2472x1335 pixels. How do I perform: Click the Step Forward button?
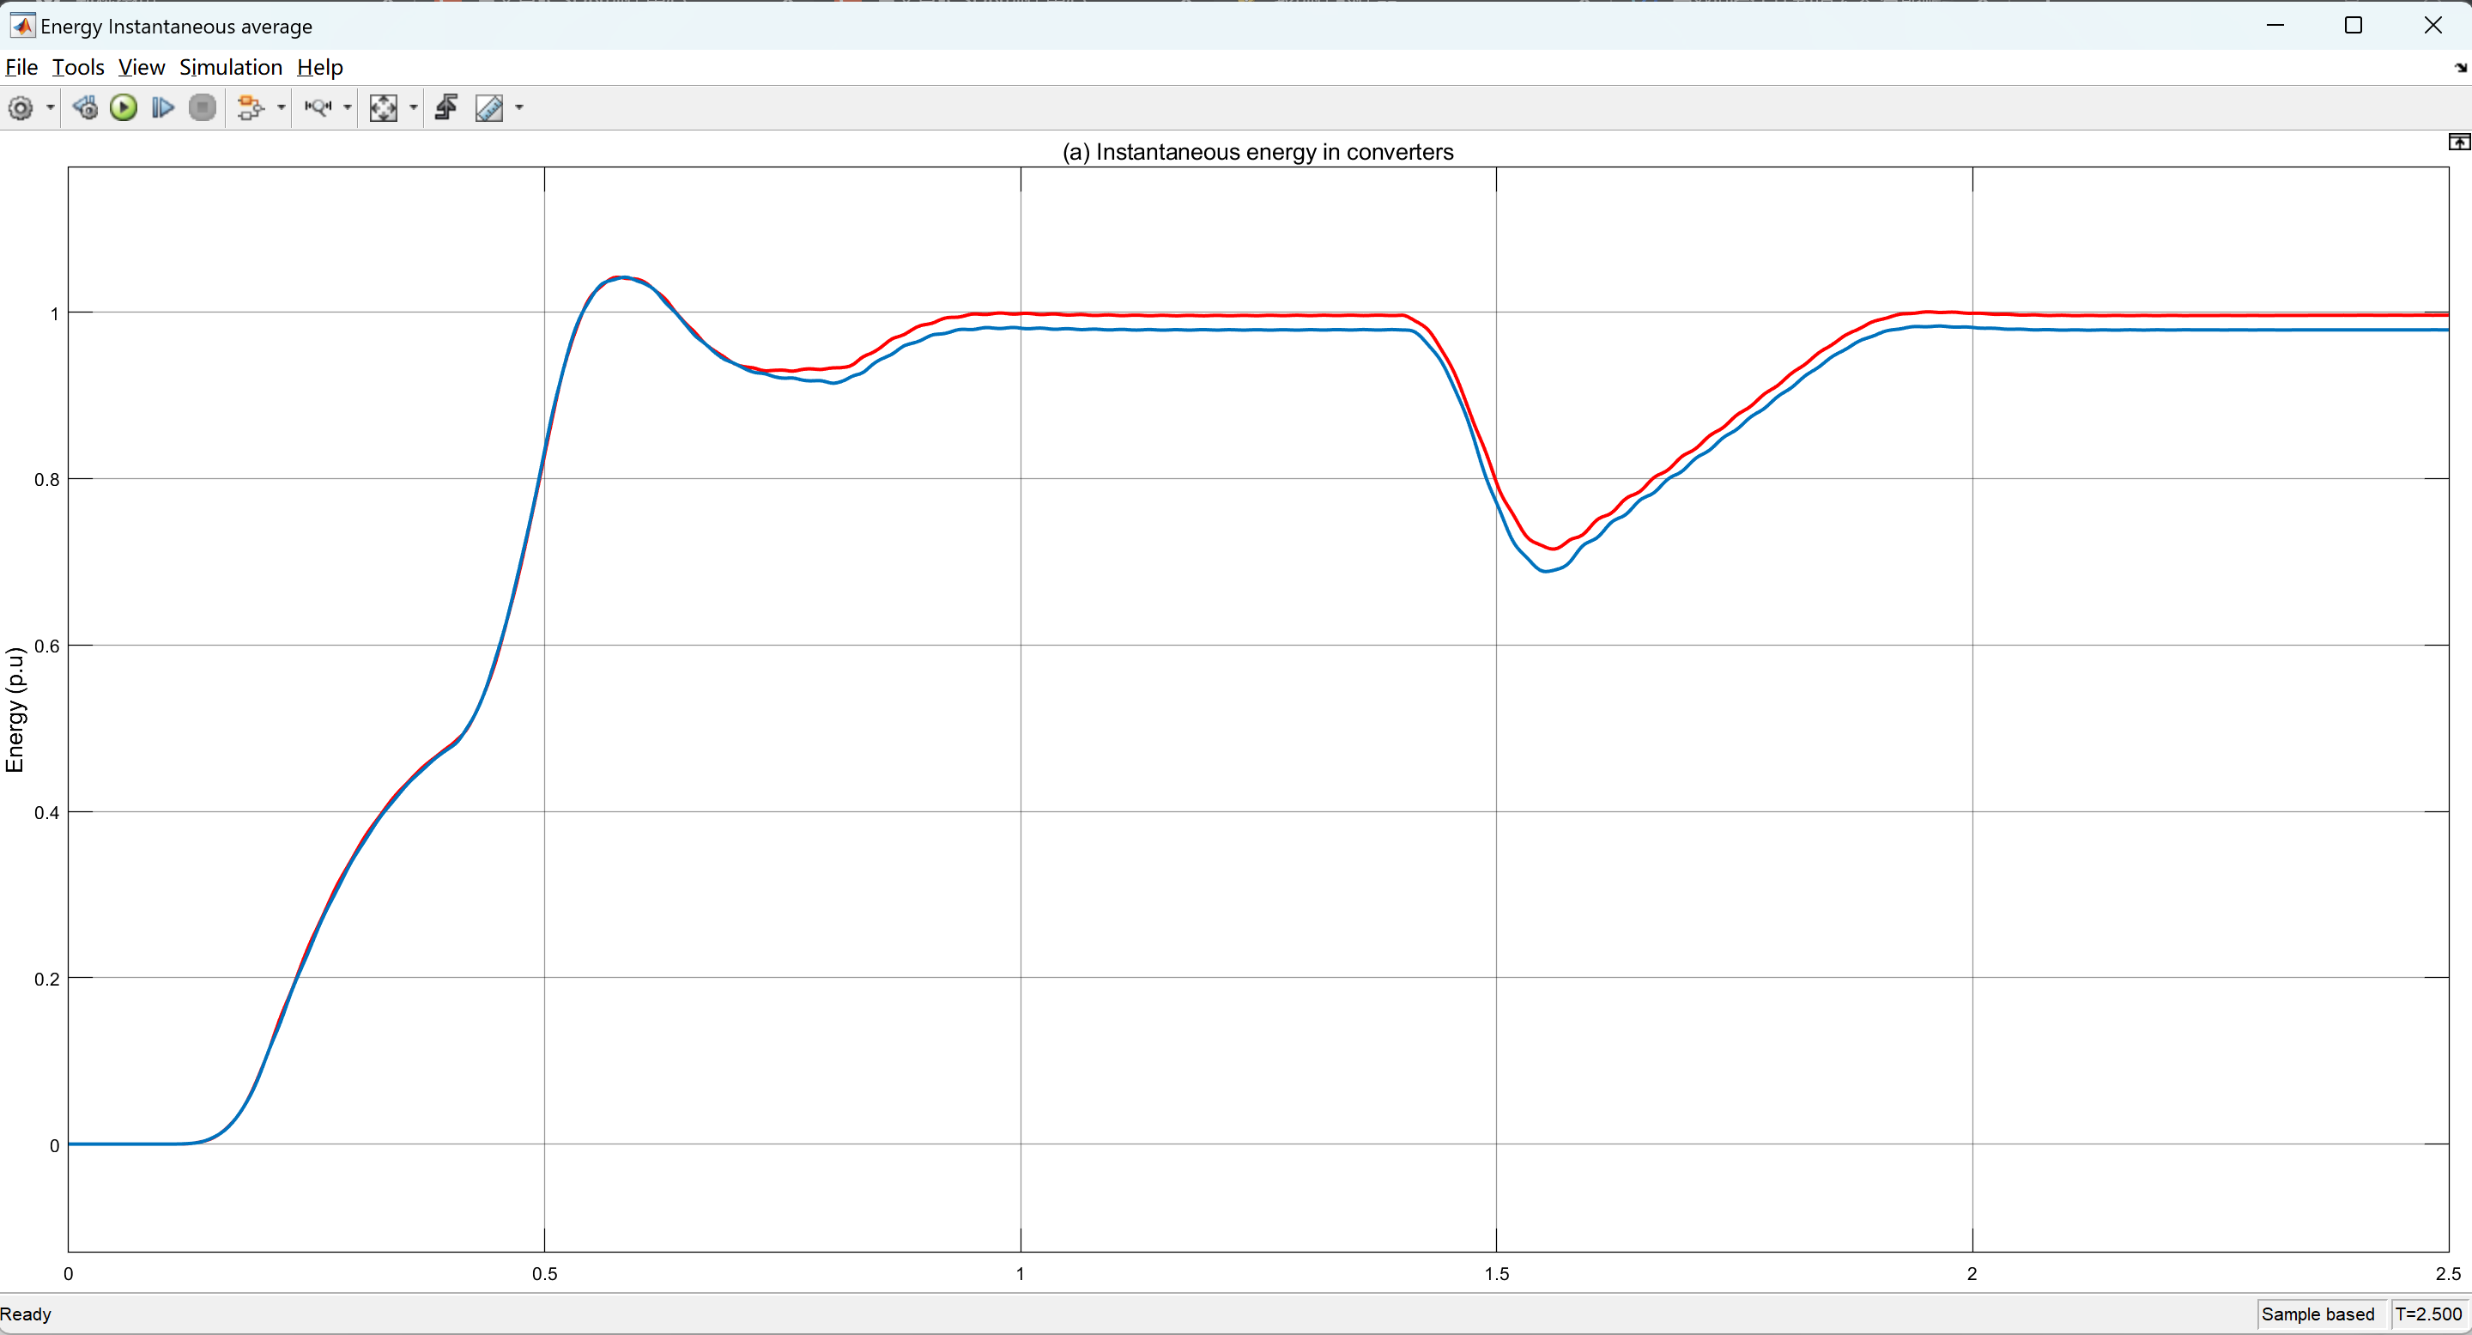(163, 107)
